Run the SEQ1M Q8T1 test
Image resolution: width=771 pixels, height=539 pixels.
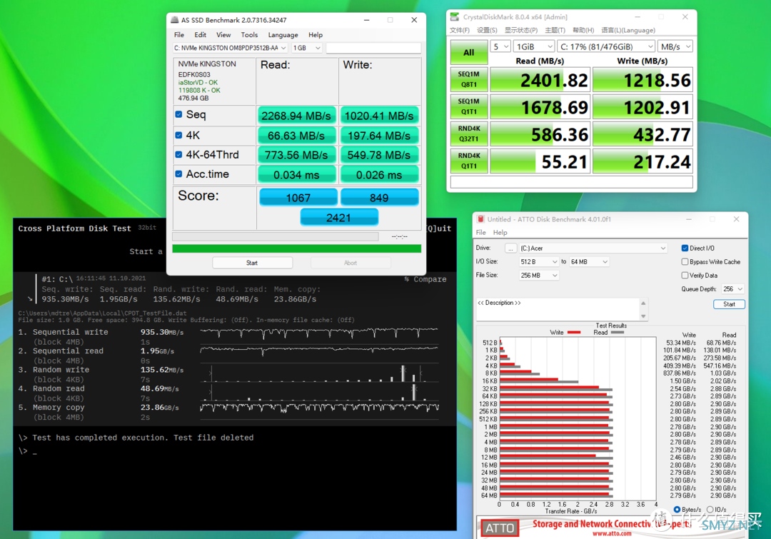coord(469,80)
